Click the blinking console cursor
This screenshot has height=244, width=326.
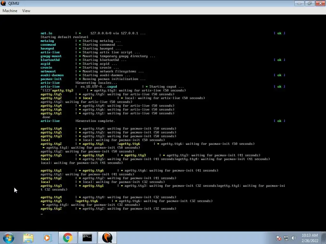tap(42, 214)
